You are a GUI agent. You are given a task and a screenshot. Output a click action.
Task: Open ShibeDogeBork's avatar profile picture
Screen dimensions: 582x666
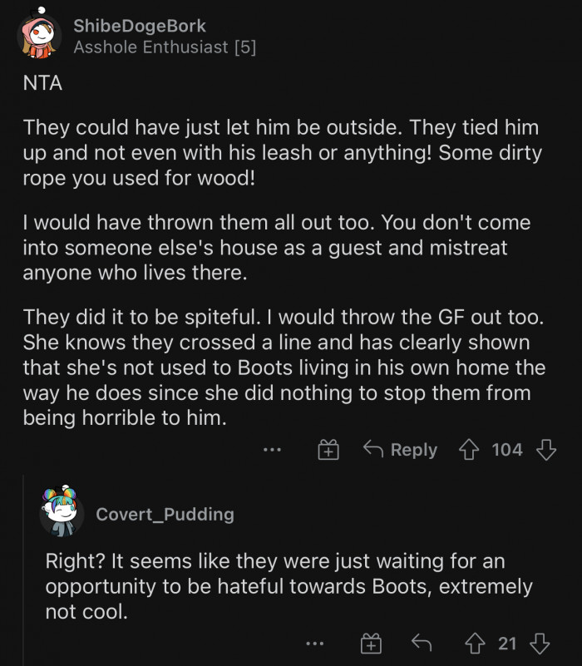[x=39, y=37]
